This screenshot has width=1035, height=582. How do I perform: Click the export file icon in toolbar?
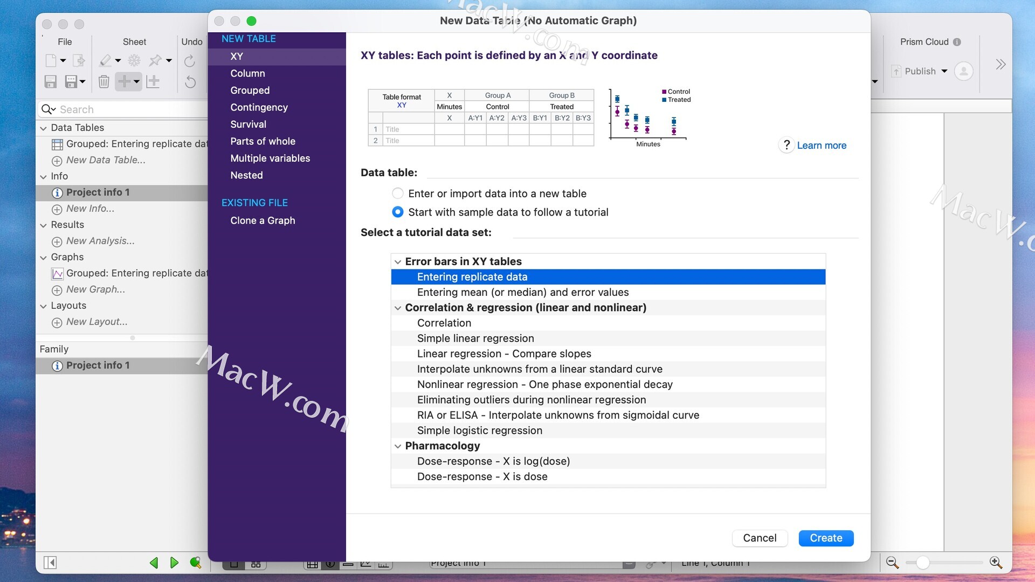click(x=79, y=60)
